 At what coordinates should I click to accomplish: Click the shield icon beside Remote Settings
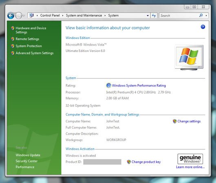13,39
